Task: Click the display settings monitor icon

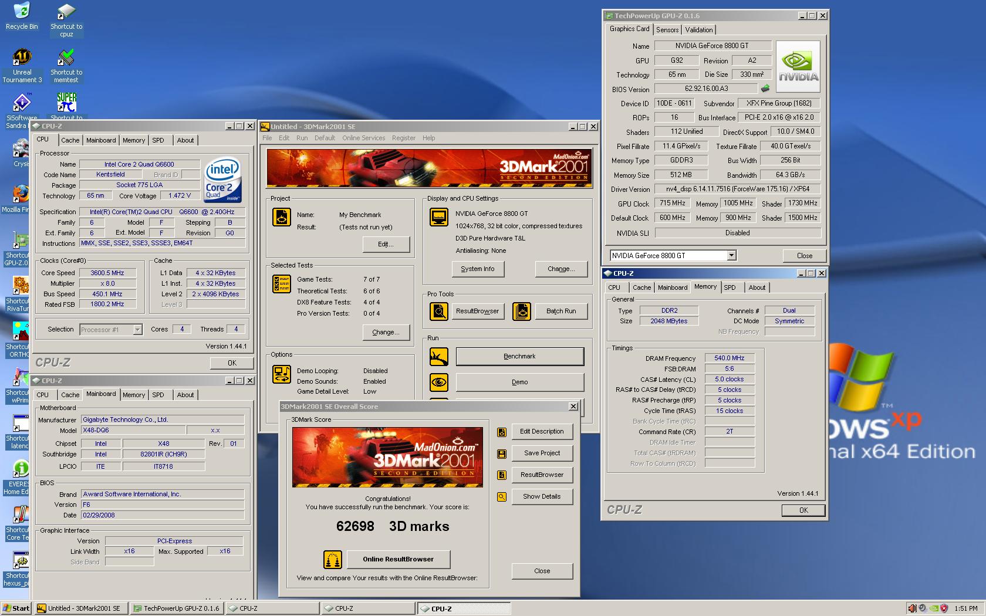Action: (x=439, y=218)
